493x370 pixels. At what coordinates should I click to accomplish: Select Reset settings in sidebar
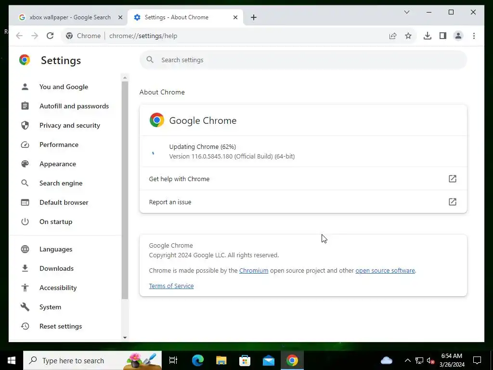coord(61,326)
